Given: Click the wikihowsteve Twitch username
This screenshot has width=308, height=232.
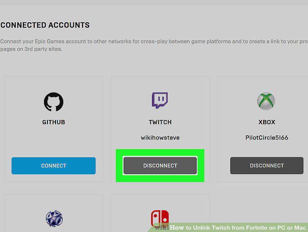Looking at the screenshot, I should (160, 138).
